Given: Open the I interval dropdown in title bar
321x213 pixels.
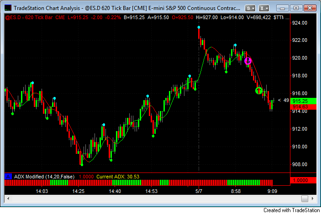Looking at the screenshot, I should (x=263, y=8).
